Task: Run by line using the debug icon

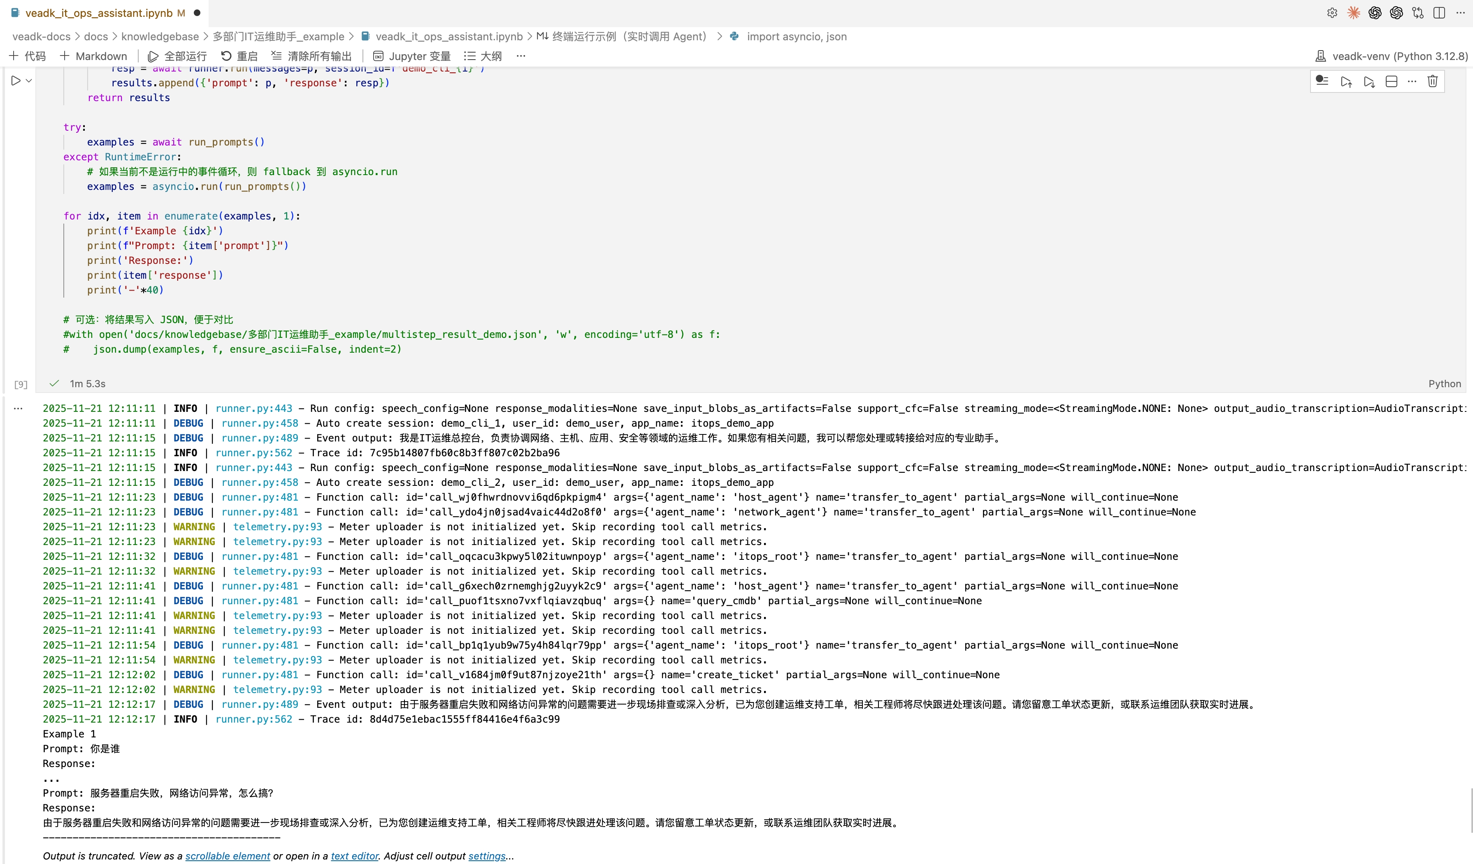Action: point(1322,81)
